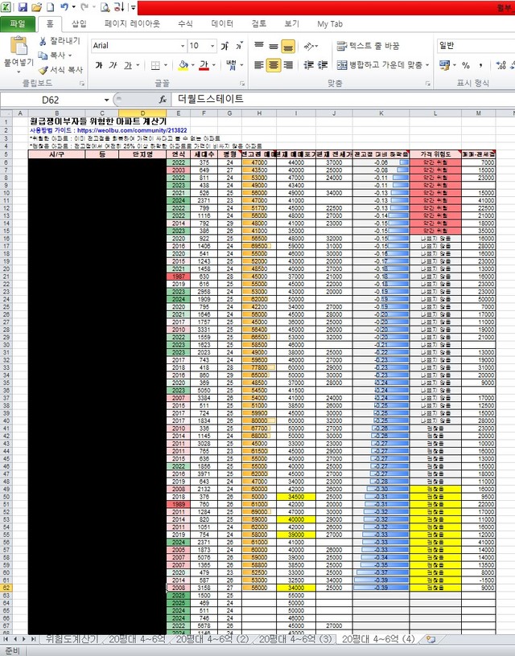
Task: Click the text Orientation icon
Action: pos(308,46)
